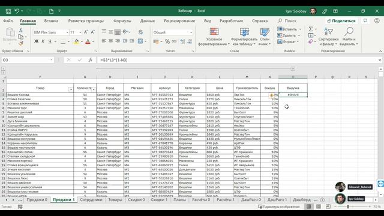Open the IBM Plex Sans font dropdown

[x=67, y=32]
